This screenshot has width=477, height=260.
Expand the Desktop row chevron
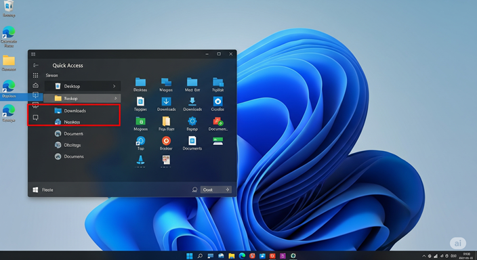(x=114, y=86)
